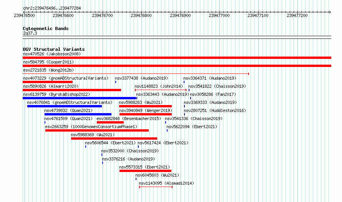Click nsv4073229 (gnomADStructuralVariants) label
This screenshot has width=342, height=202.
(66, 78)
